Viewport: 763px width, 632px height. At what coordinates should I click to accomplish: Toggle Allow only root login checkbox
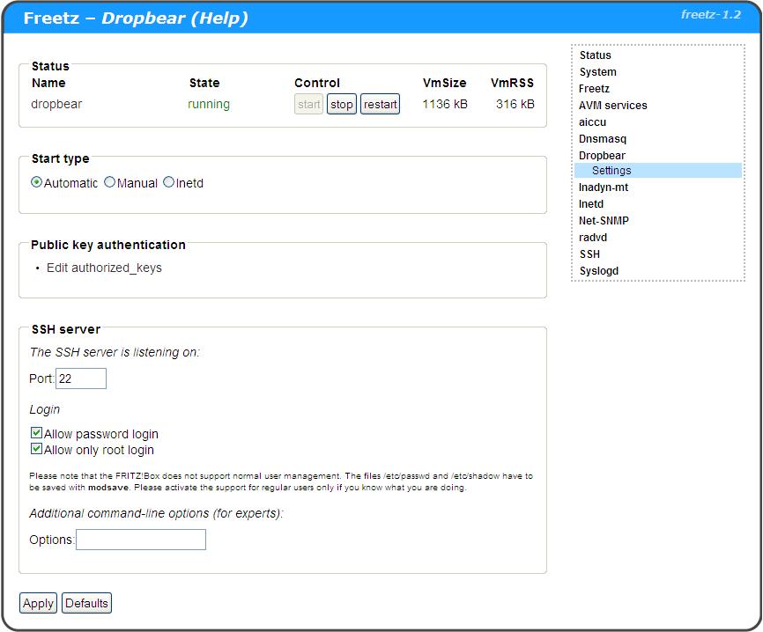pos(36,449)
